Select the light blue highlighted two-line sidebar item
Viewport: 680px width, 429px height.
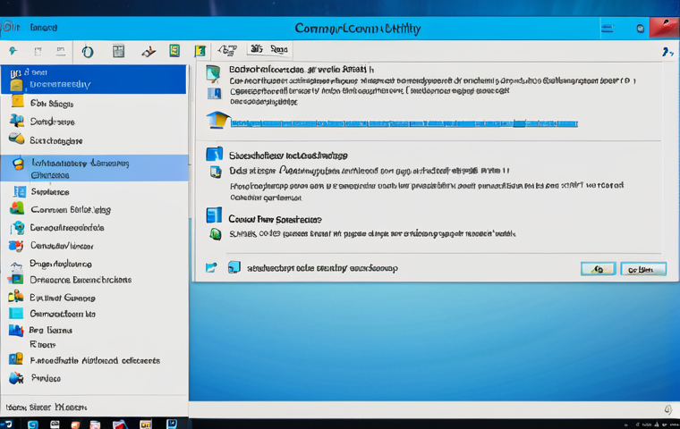(95, 168)
